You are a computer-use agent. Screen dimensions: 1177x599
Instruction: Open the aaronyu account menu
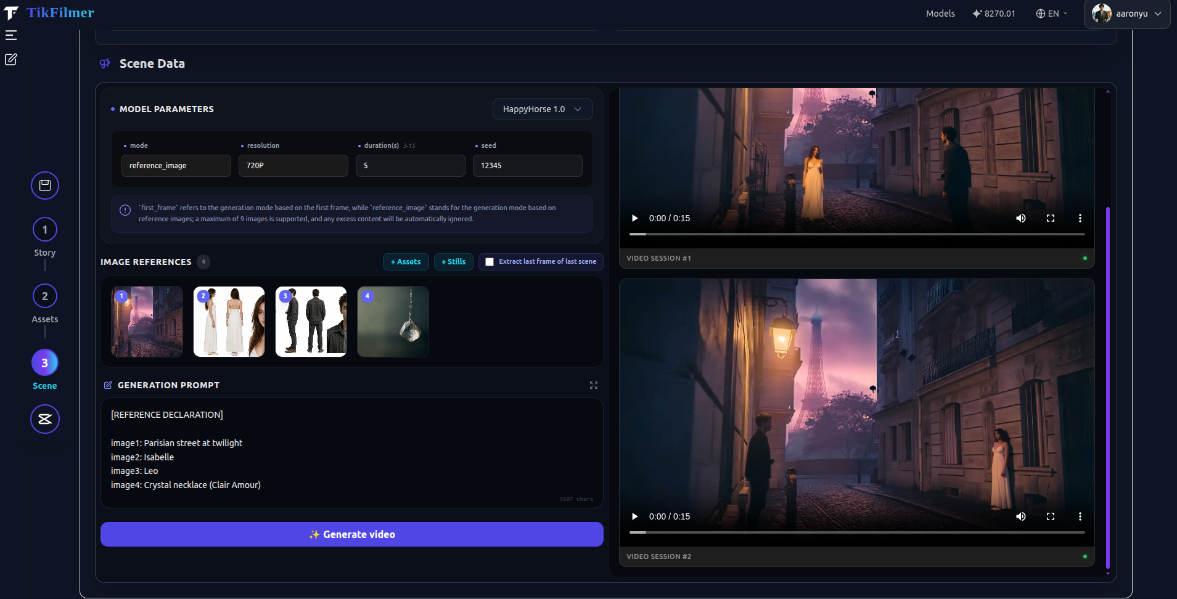[1127, 14]
